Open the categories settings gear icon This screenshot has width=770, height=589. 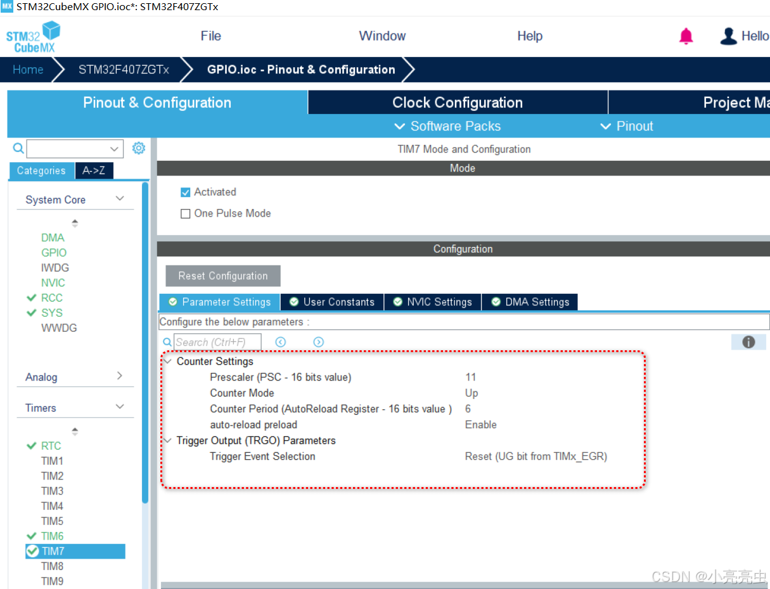(139, 148)
